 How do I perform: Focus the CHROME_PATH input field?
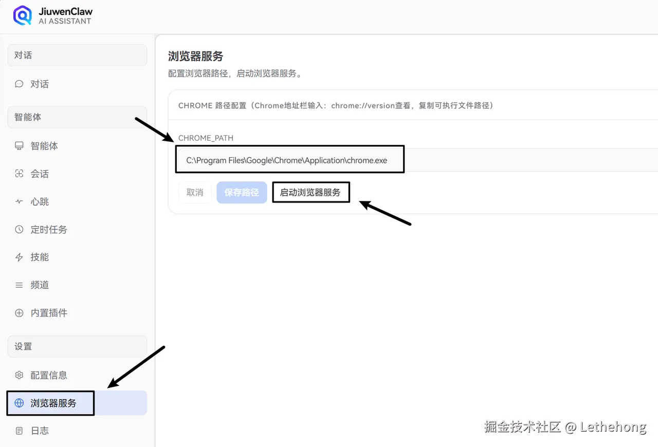coord(417,160)
